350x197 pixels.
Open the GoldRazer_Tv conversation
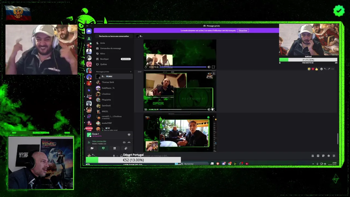pos(114,88)
